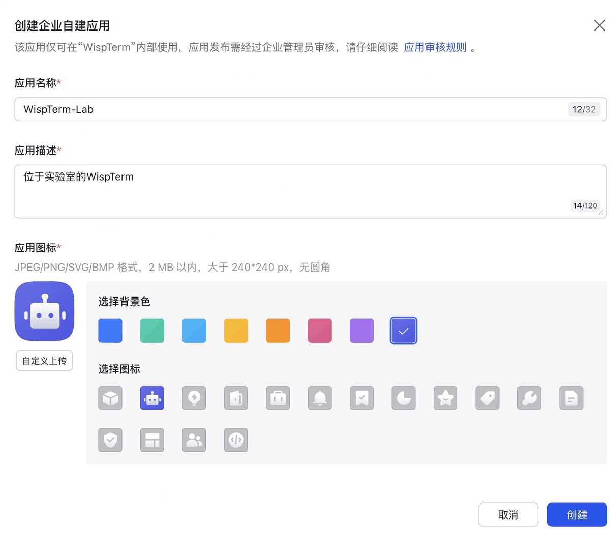The image size is (610, 534).
Task: Focus the 应用描述 text area
Action: (311, 191)
